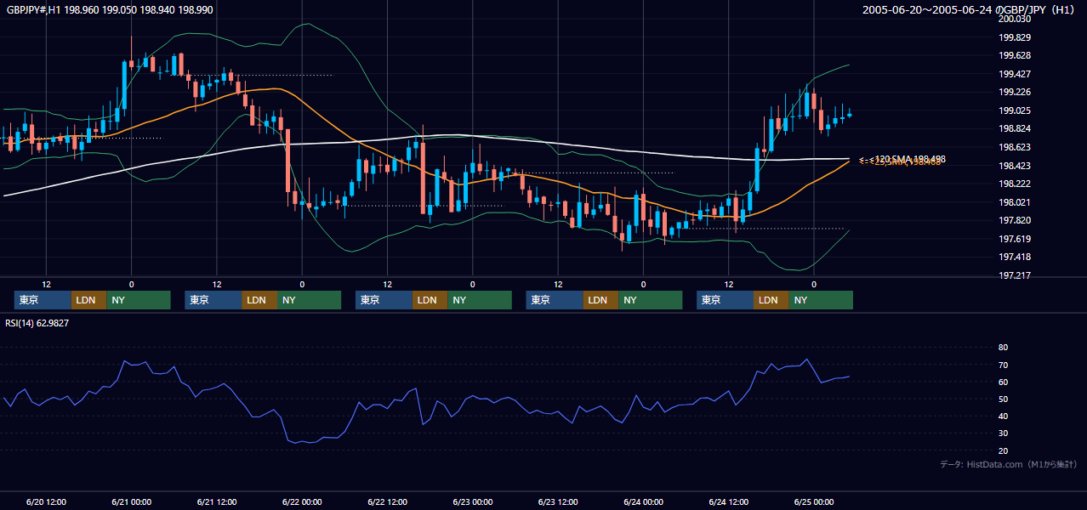Choose the LDN session box for 6/23
This screenshot has height=510, width=1087.
click(x=600, y=300)
